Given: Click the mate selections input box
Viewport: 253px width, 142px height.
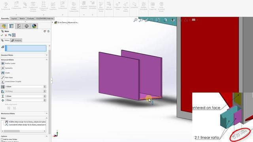Looking at the screenshot, I should click(x=26, y=48).
